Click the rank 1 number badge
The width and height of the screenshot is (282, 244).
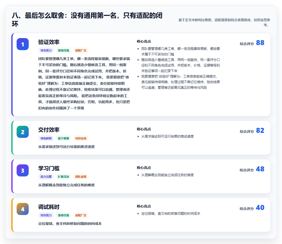[23, 44]
